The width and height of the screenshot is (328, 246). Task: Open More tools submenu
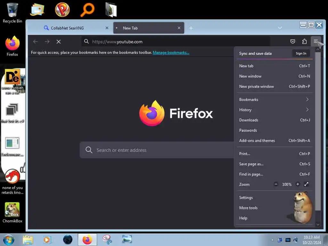point(275,208)
